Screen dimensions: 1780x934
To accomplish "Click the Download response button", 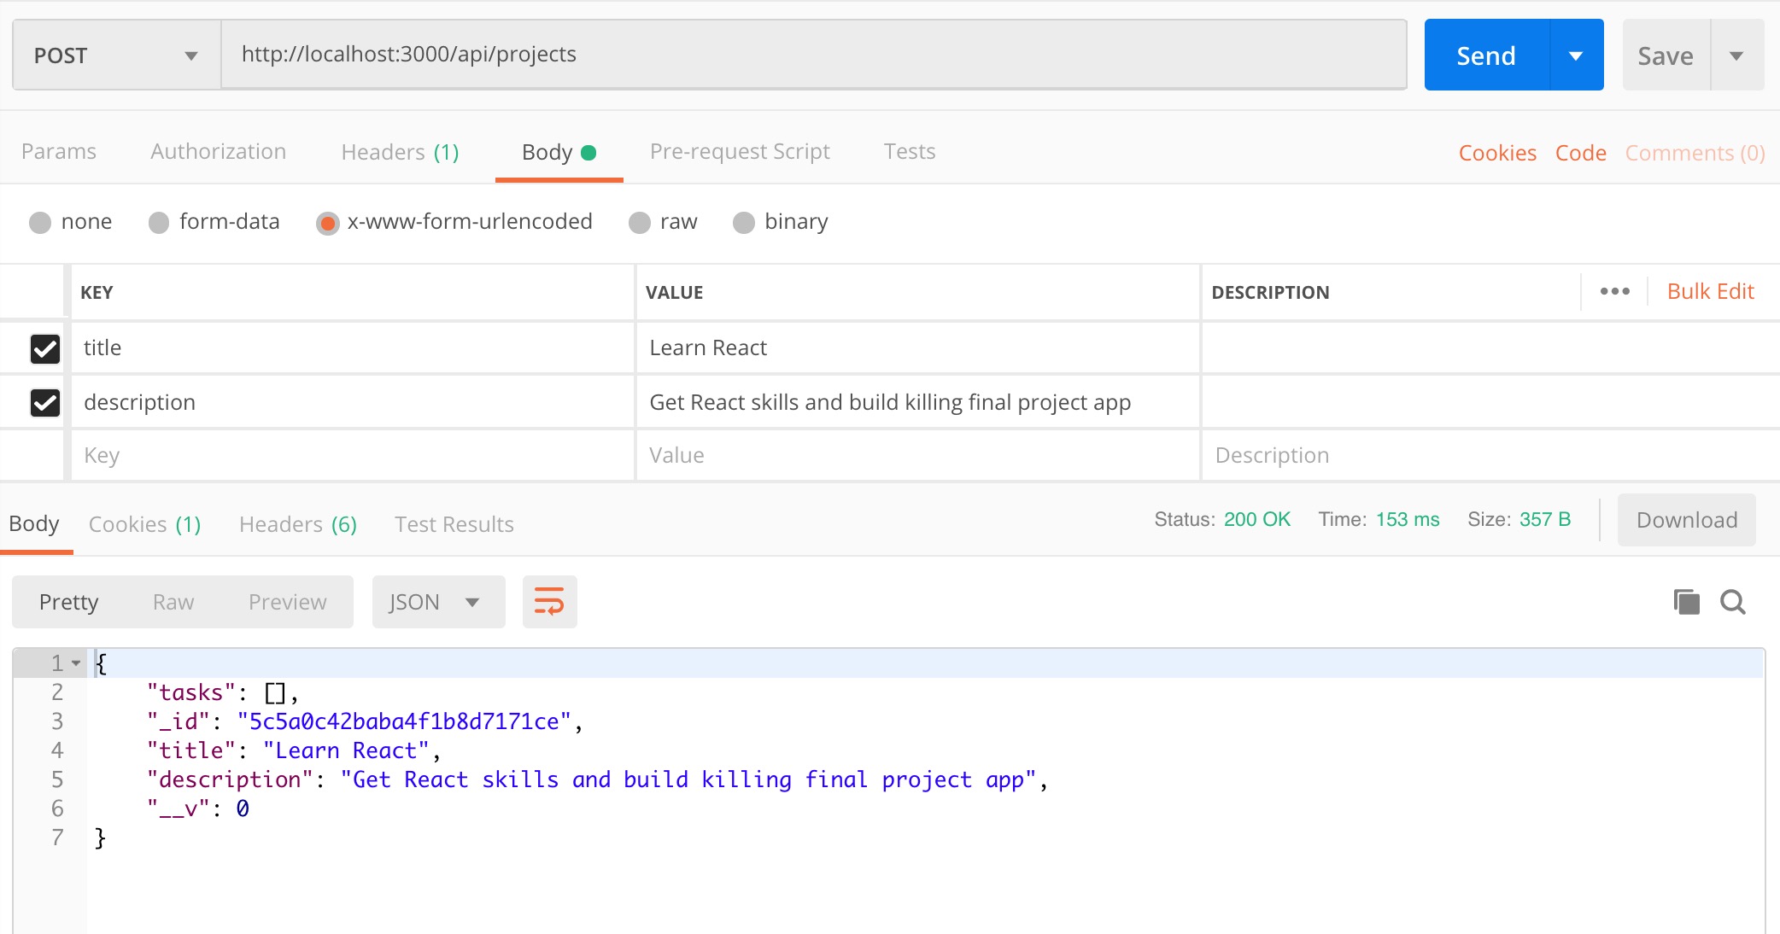I will [x=1686, y=520].
